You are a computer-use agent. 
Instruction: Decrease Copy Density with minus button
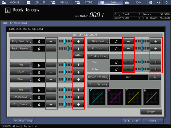[51, 41]
